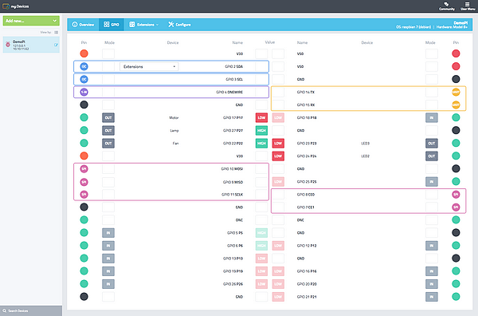Screen dimensions: 478x316
Task: Click GPIO 25 P25 IN mode button
Action: (432, 182)
